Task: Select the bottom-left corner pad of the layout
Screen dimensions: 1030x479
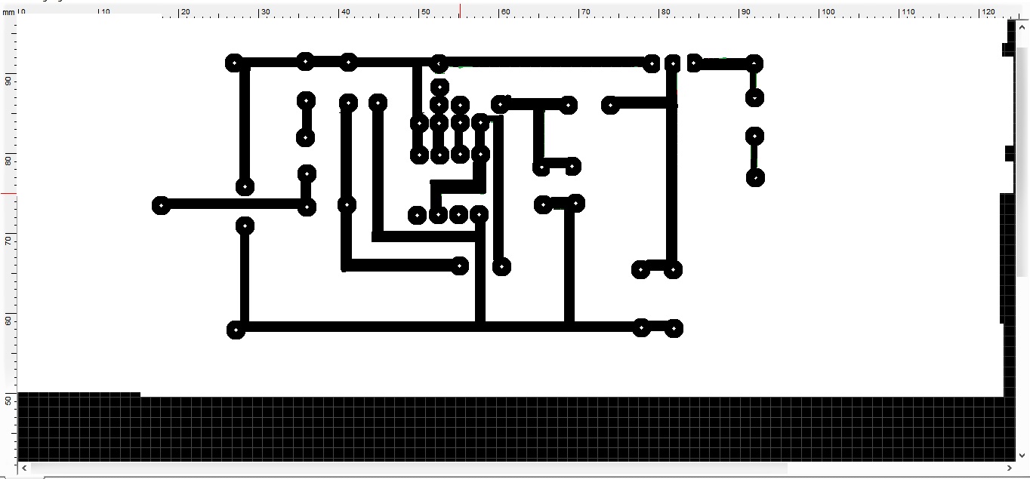Action: coord(236,330)
